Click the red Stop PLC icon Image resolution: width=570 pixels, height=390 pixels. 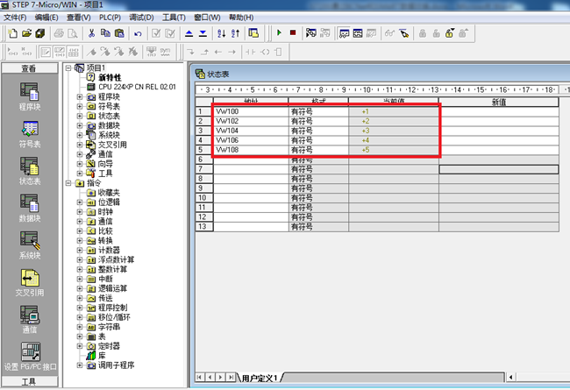[293, 33]
